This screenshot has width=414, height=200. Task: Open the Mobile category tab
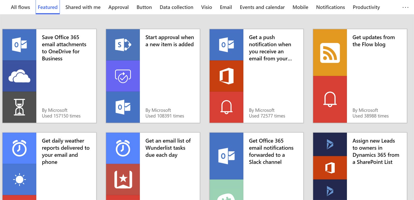click(x=300, y=7)
